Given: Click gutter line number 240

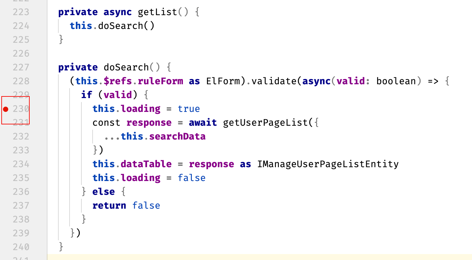Looking at the screenshot, I should (x=21, y=247).
